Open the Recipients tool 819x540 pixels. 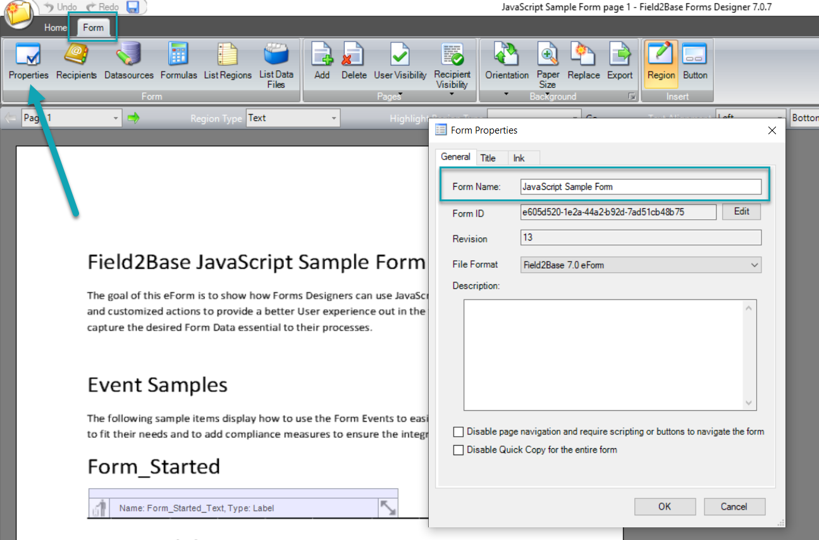coord(77,62)
